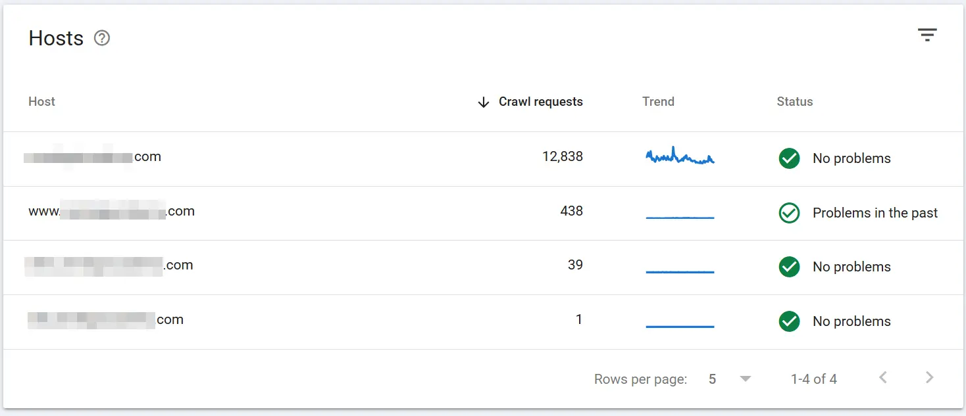Select the crawl requests value of 1
Viewport: 966px width, 416px height.
pyautogui.click(x=579, y=319)
